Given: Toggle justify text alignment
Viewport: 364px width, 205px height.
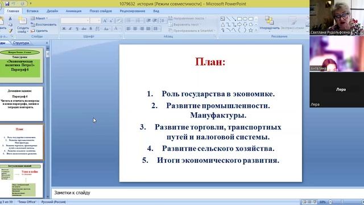Looking at the screenshot, I should (148, 29).
